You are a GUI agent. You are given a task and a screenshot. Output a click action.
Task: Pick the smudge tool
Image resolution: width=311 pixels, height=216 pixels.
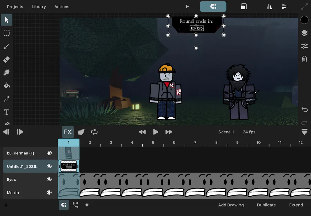7,73
